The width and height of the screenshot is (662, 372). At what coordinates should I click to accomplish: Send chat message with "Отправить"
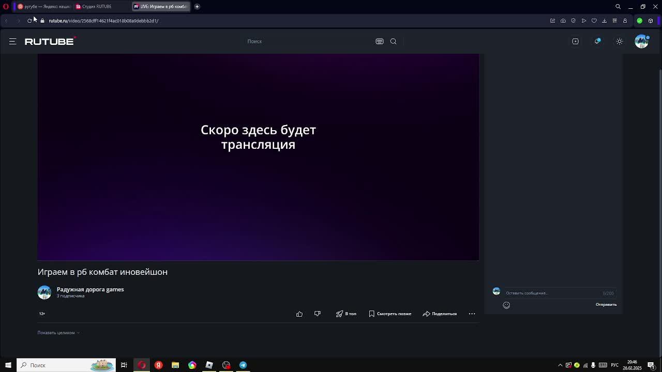click(x=606, y=304)
